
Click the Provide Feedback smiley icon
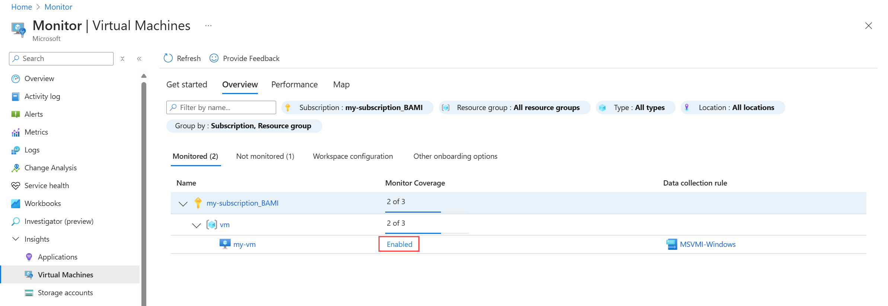click(214, 58)
